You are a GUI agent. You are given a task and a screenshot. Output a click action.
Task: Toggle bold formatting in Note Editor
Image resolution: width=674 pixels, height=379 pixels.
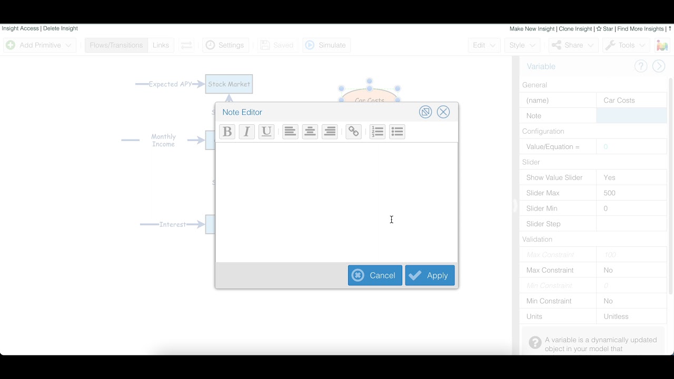[x=227, y=132]
